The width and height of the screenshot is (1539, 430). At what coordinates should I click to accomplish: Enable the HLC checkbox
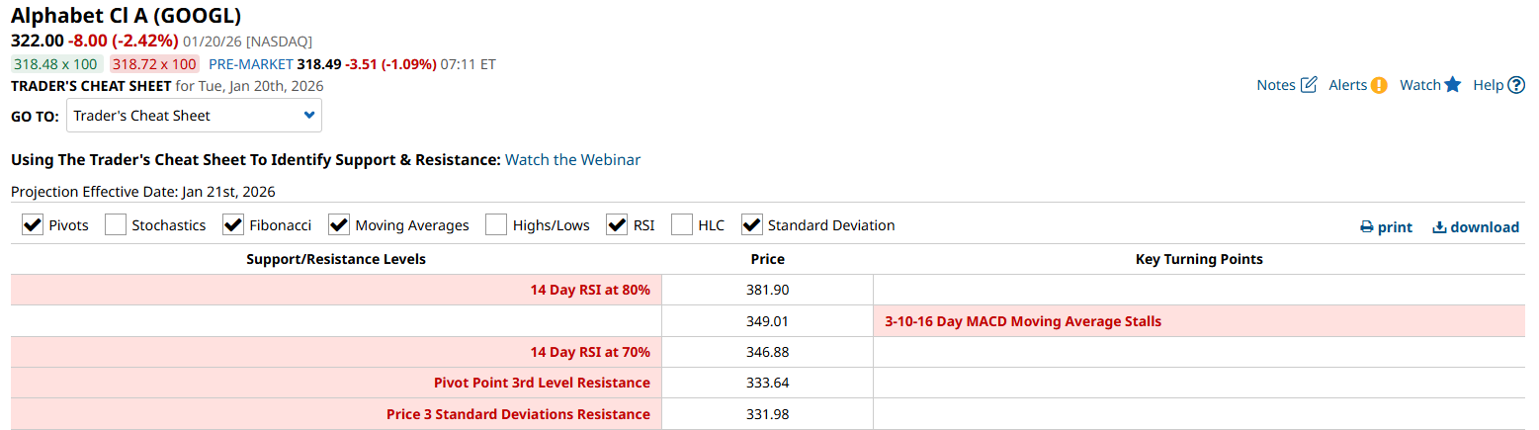(x=682, y=225)
